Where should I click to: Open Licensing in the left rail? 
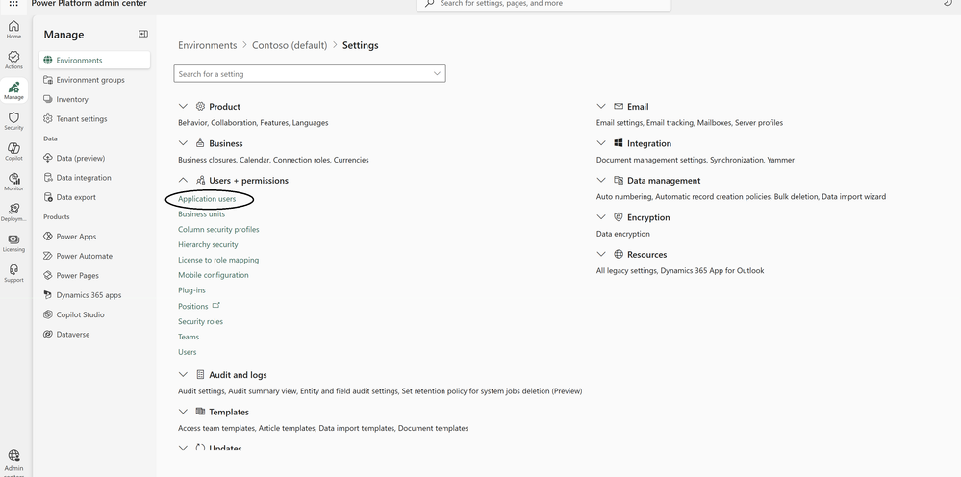coord(13,242)
